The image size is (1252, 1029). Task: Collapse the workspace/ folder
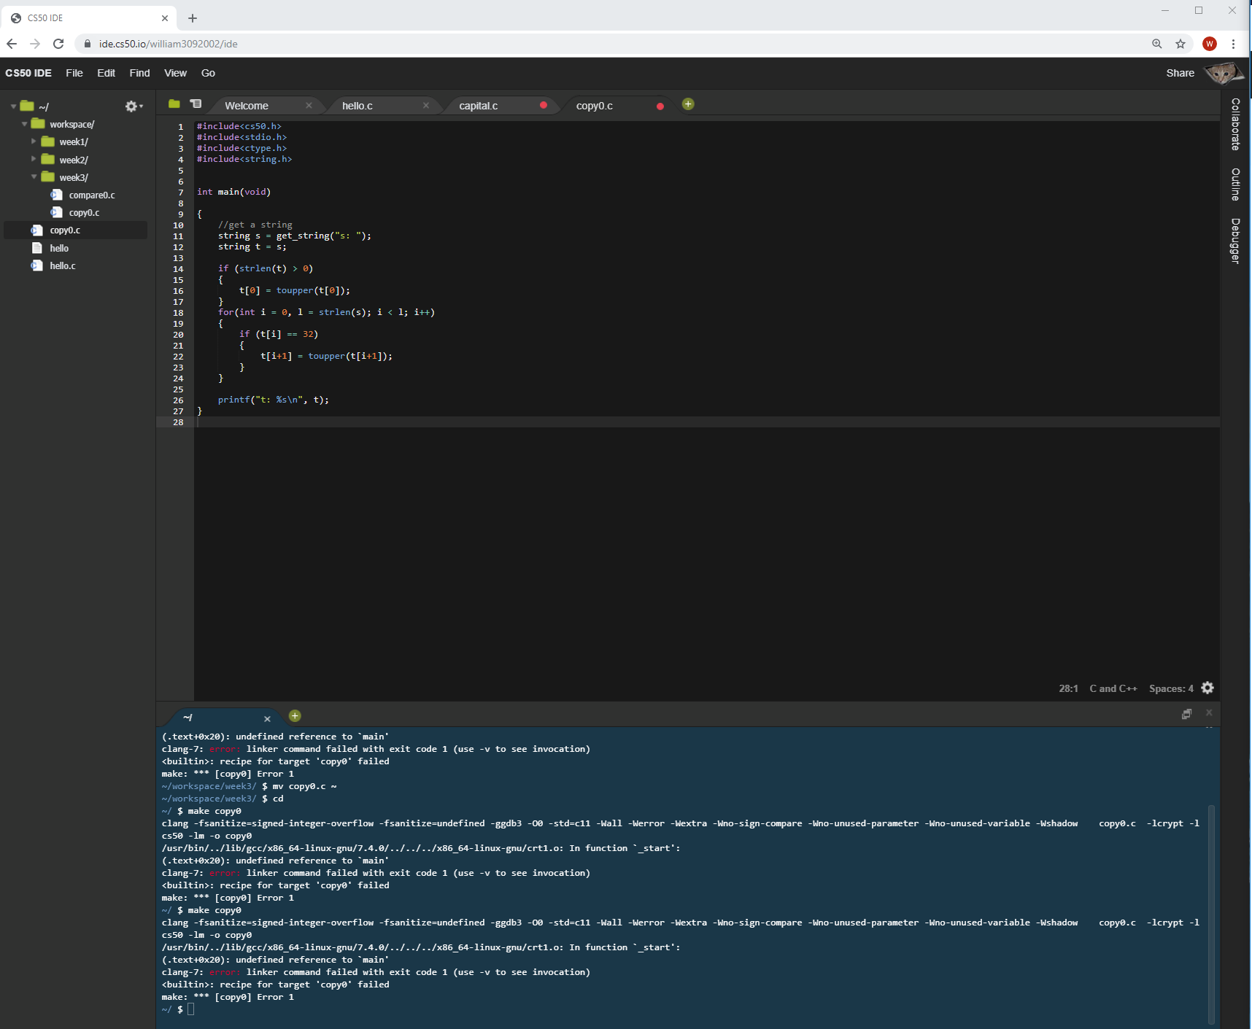click(25, 124)
